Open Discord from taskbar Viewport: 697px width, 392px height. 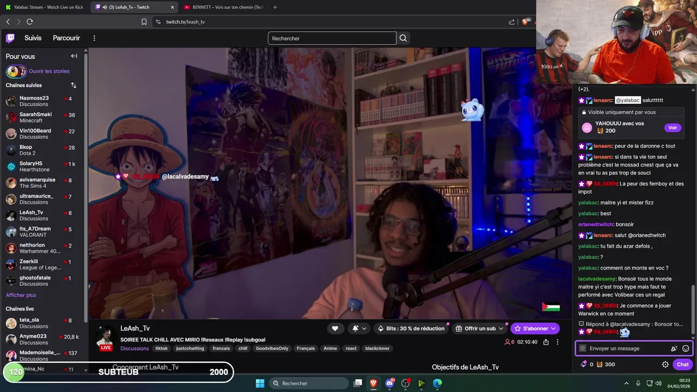pyautogui.click(x=389, y=383)
